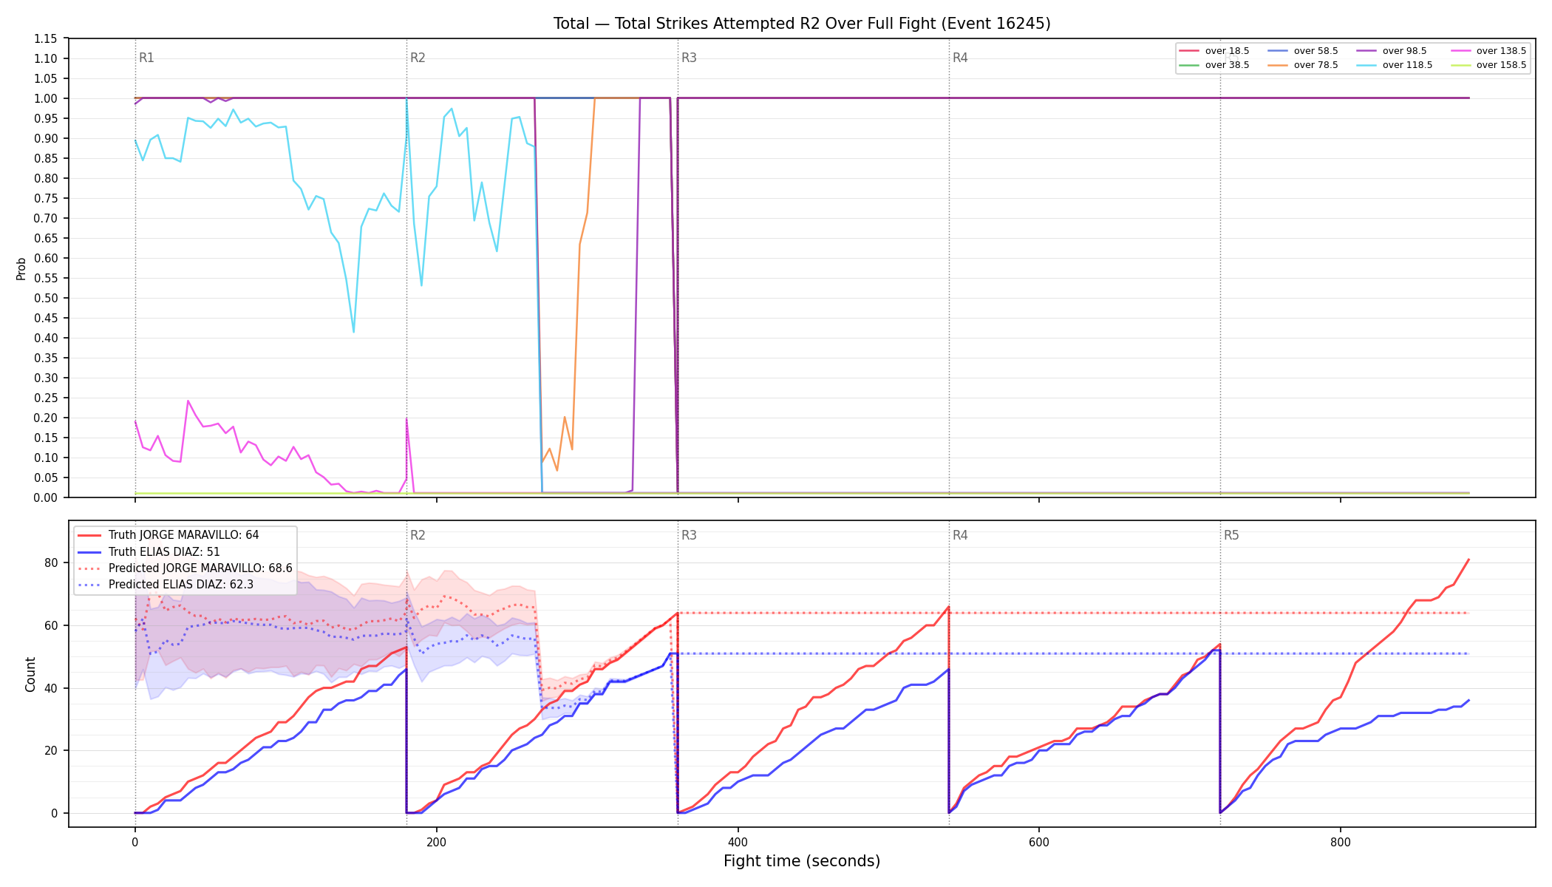Click legend entry 'Truth JORGE MARAVILLO: 64'
This screenshot has height=887, width=1552.
click(x=169, y=535)
